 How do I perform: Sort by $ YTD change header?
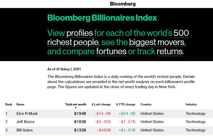tap(126, 104)
